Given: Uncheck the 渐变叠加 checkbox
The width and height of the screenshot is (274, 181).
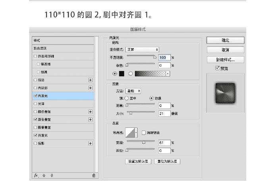Looking at the screenshot, I should coord(35,119).
